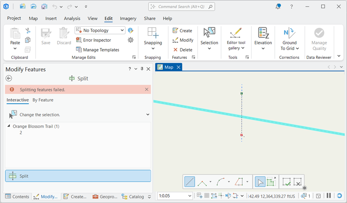Expand Change the selection section
347x203 pixels.
(148, 115)
